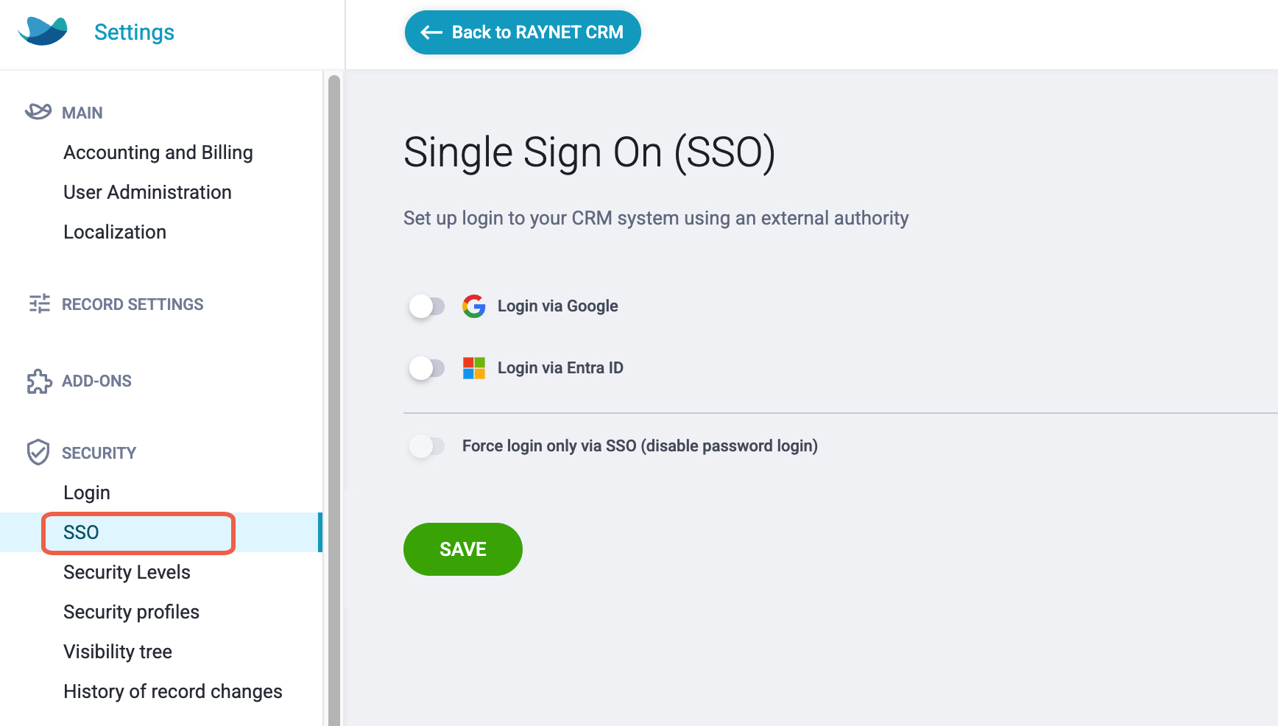Click the Security shield icon
The height and width of the screenshot is (726, 1278).
(38, 452)
